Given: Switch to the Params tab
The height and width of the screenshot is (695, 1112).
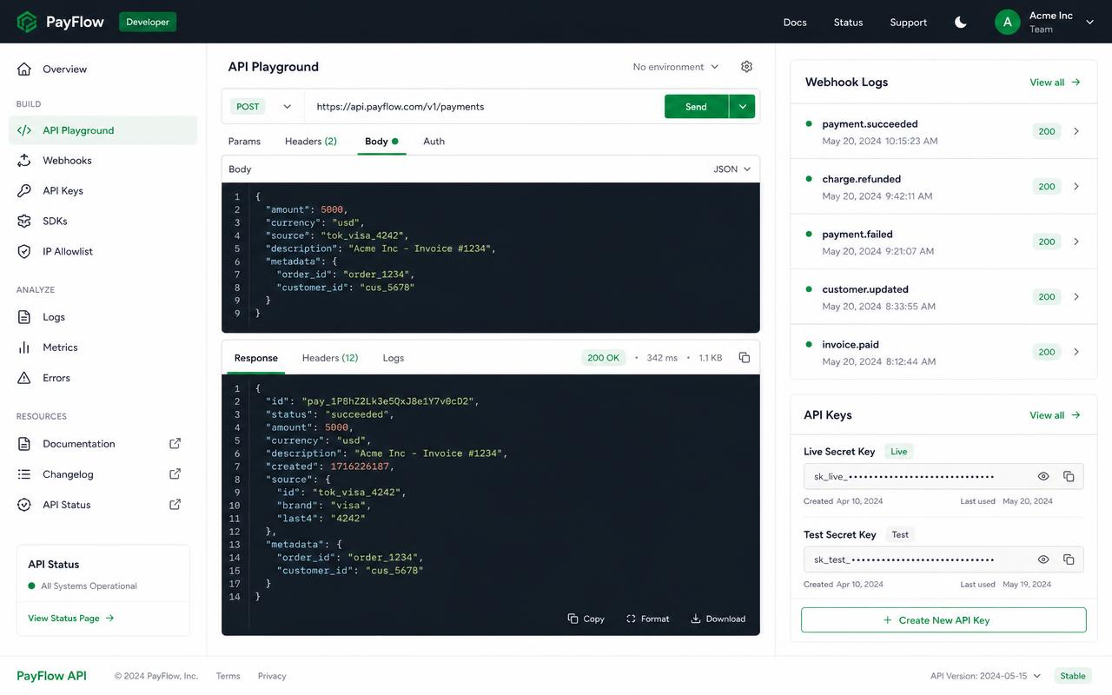Looking at the screenshot, I should pos(244,142).
